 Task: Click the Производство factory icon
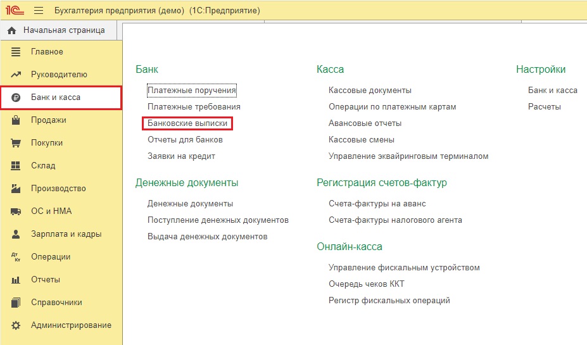[x=16, y=189]
